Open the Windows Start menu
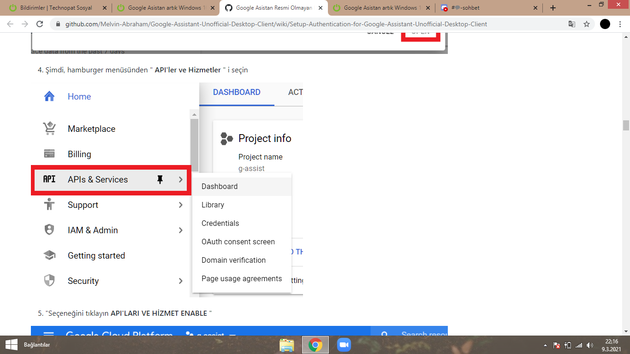The image size is (630, 354). pos(11,344)
